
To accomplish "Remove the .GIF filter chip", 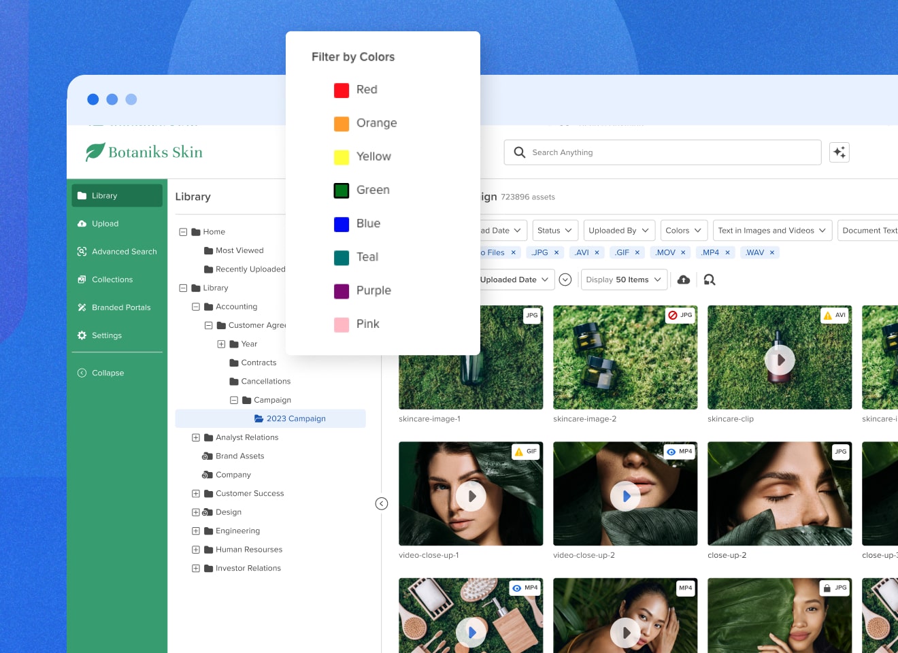I will [x=637, y=252].
